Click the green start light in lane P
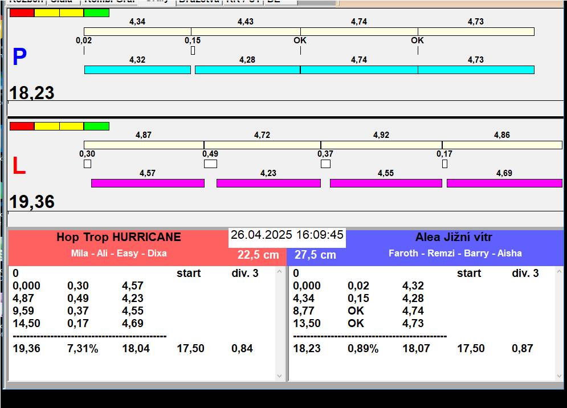This screenshot has height=408, width=567. point(96,13)
